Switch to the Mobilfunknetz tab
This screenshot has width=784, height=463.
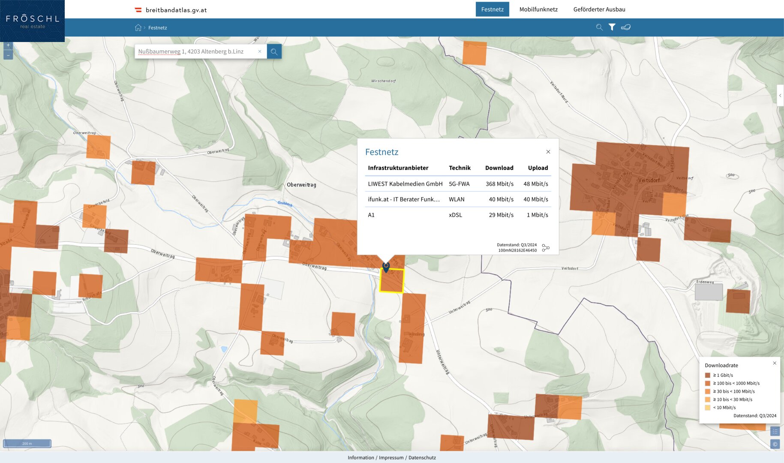coord(538,9)
